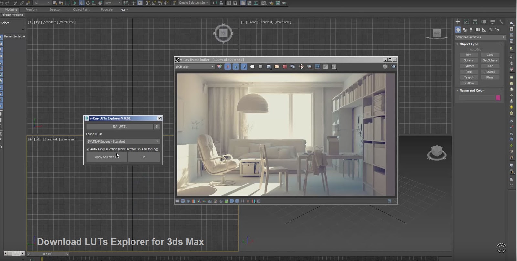Screen dimensions: 517x261
Task: Clear the image with the red X icon
Action: [285, 67]
